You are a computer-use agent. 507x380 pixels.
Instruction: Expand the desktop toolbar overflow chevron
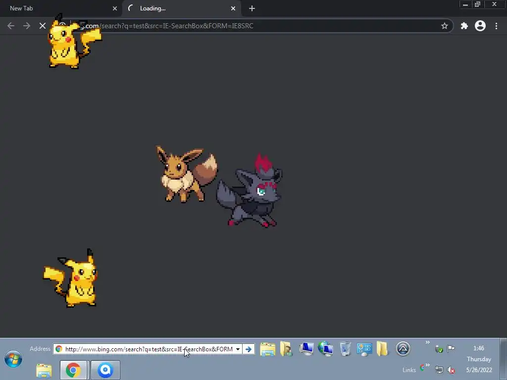(x=427, y=342)
